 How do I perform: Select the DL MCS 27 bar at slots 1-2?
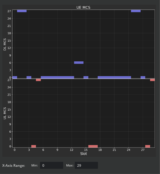point(22,11)
